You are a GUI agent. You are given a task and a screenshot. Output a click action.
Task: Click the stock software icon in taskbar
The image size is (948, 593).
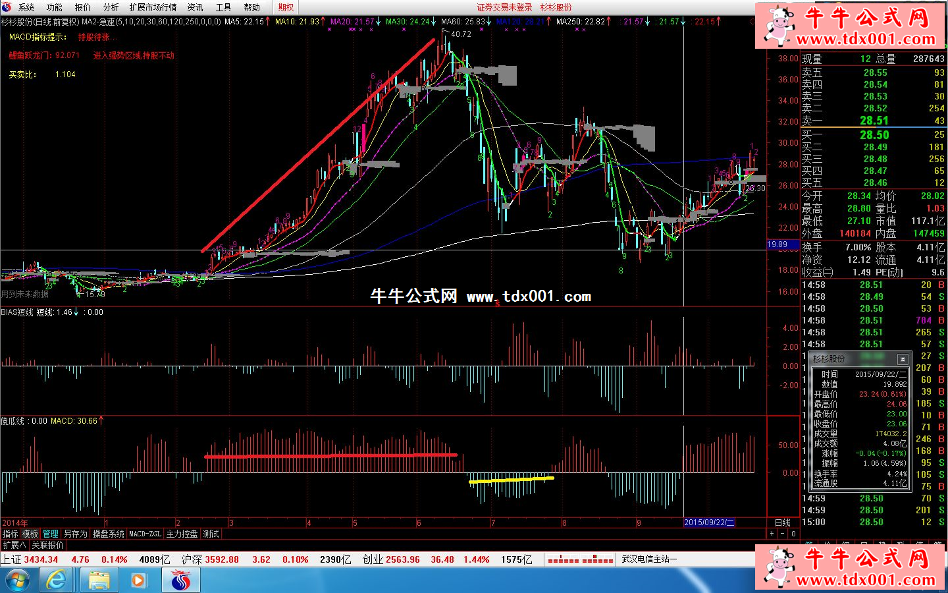(x=180, y=580)
